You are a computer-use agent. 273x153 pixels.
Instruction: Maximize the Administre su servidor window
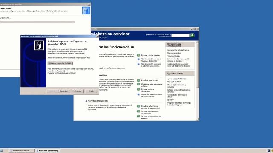(x=195, y=29)
